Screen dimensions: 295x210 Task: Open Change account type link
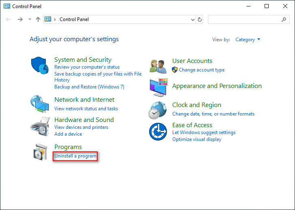coord(201,70)
